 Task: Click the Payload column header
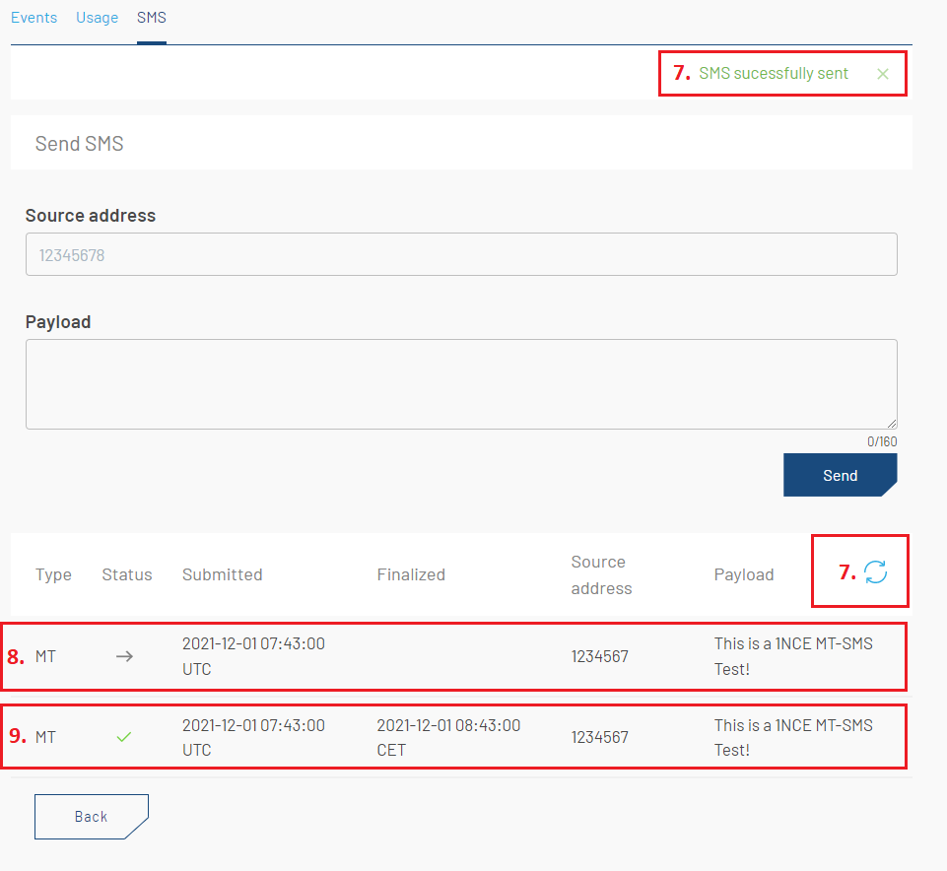(744, 574)
